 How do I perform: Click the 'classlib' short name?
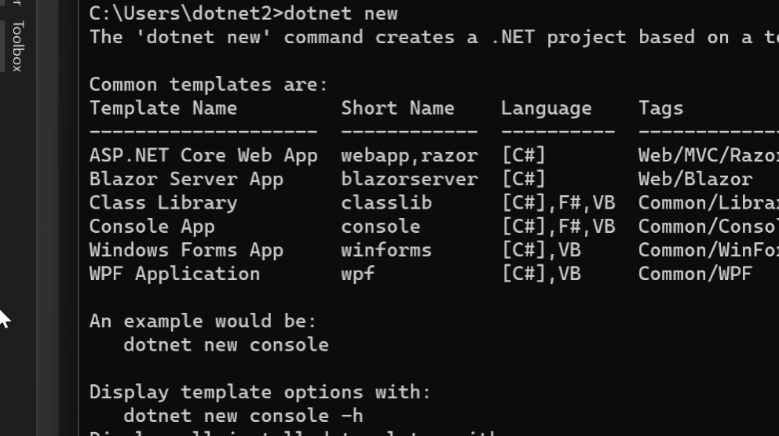[386, 202]
